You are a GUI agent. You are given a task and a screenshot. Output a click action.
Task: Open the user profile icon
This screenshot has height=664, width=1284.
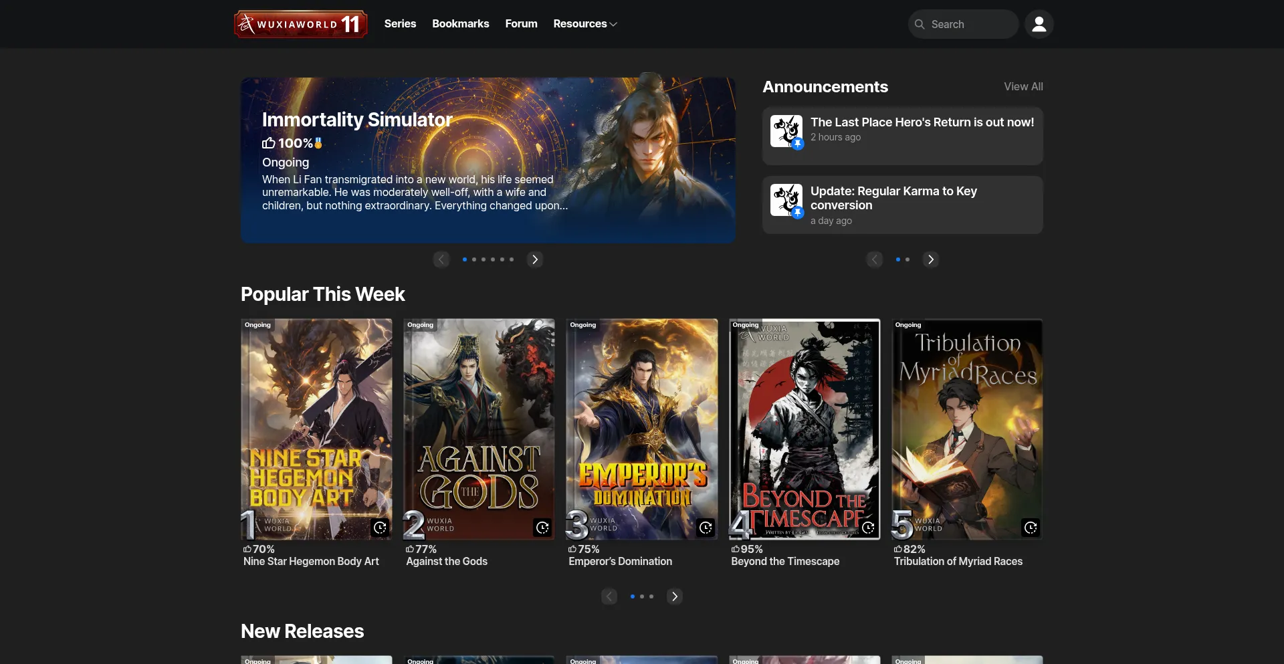point(1039,24)
